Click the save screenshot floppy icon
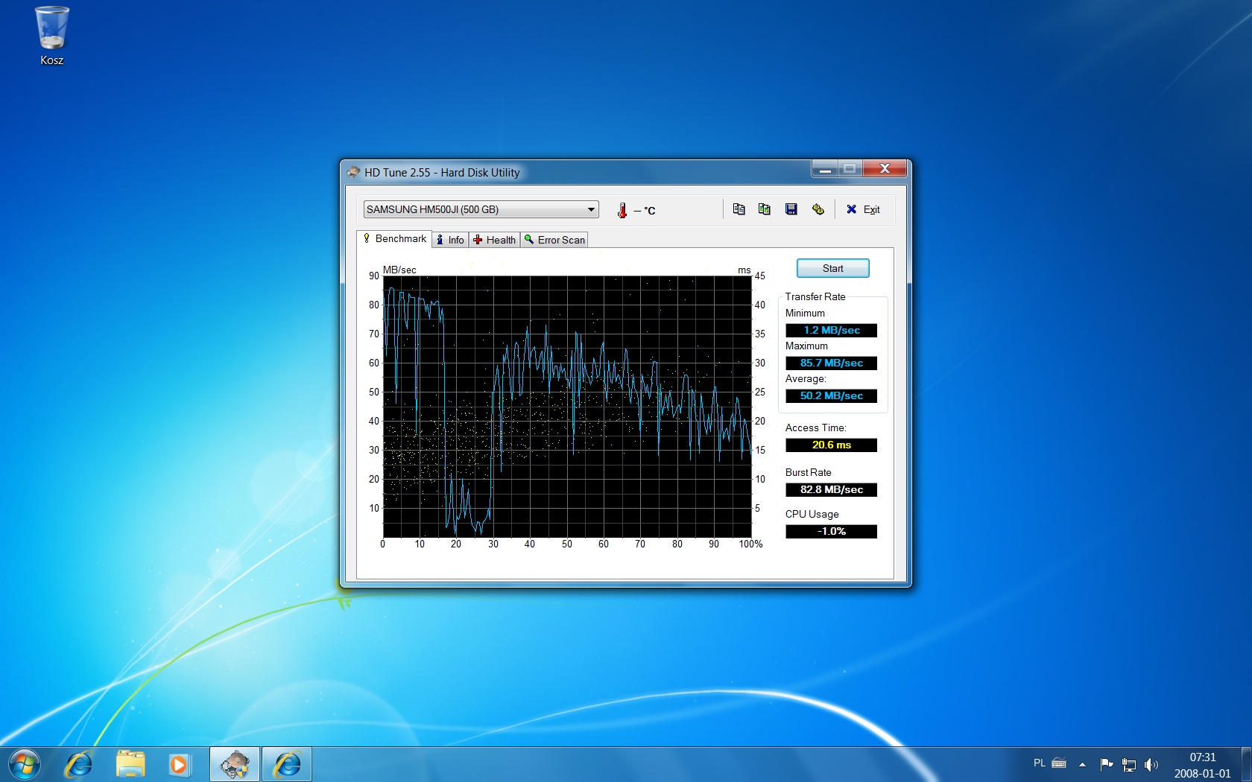Viewport: 1252px width, 782px height. [791, 209]
